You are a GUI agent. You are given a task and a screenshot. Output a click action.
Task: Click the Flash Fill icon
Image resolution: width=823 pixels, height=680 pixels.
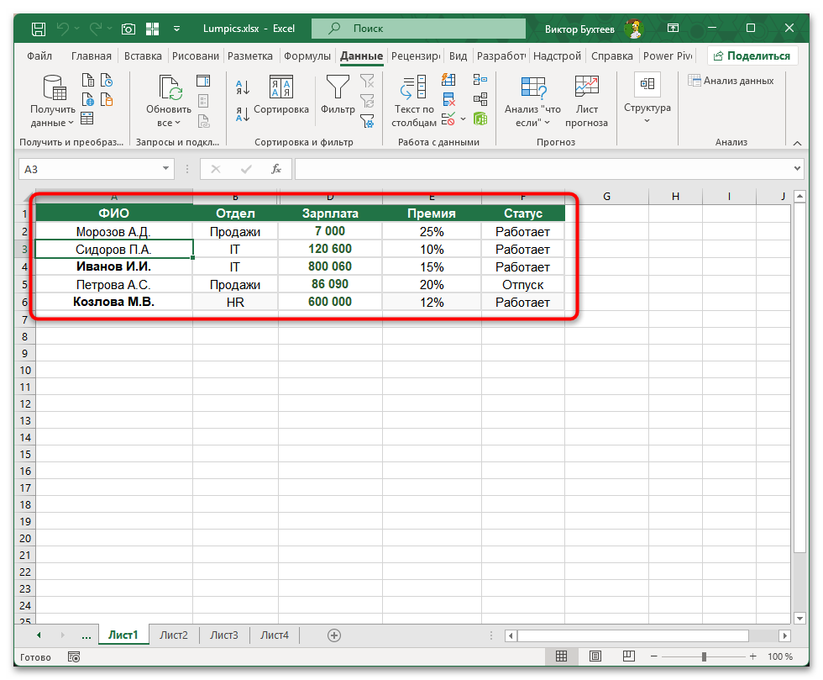coord(448,80)
